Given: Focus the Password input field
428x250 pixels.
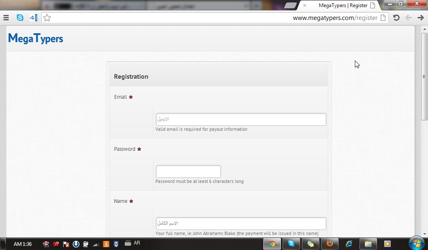Looking at the screenshot, I should click(189, 171).
